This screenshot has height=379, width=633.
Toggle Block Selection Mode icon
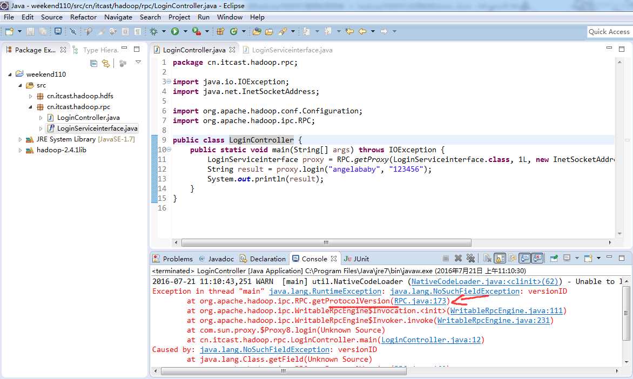click(x=125, y=31)
